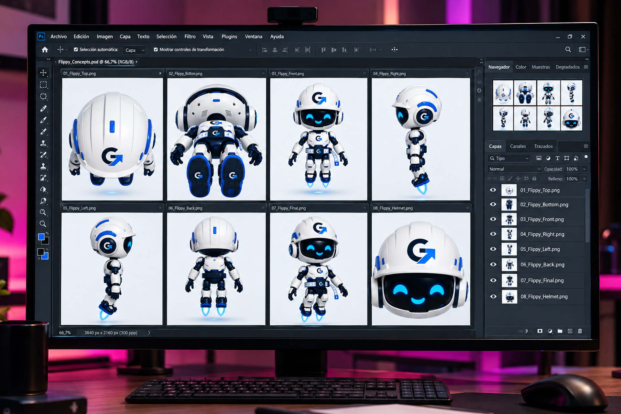Click the blue foreground color swatch

click(x=41, y=237)
